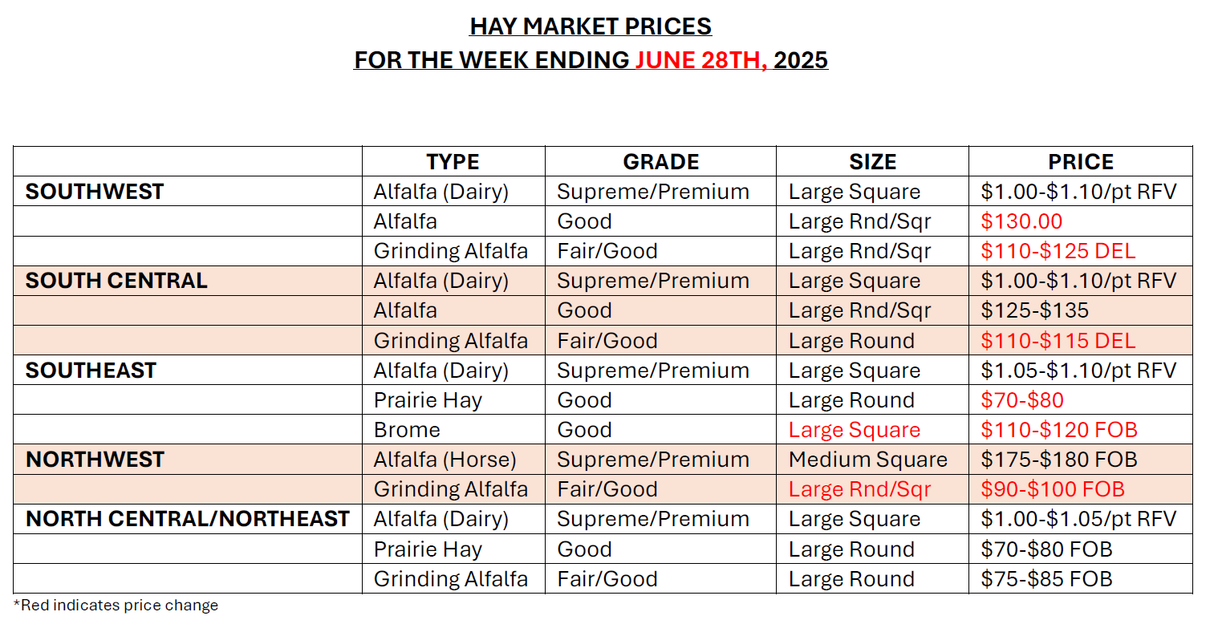This screenshot has width=1210, height=620.
Task: Click the SOUTH CENTRAL region cell
Action: click(x=116, y=281)
